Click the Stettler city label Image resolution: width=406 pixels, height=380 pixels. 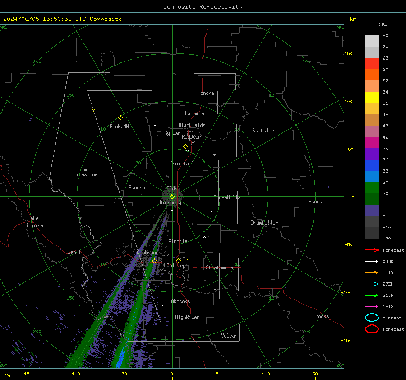point(263,131)
